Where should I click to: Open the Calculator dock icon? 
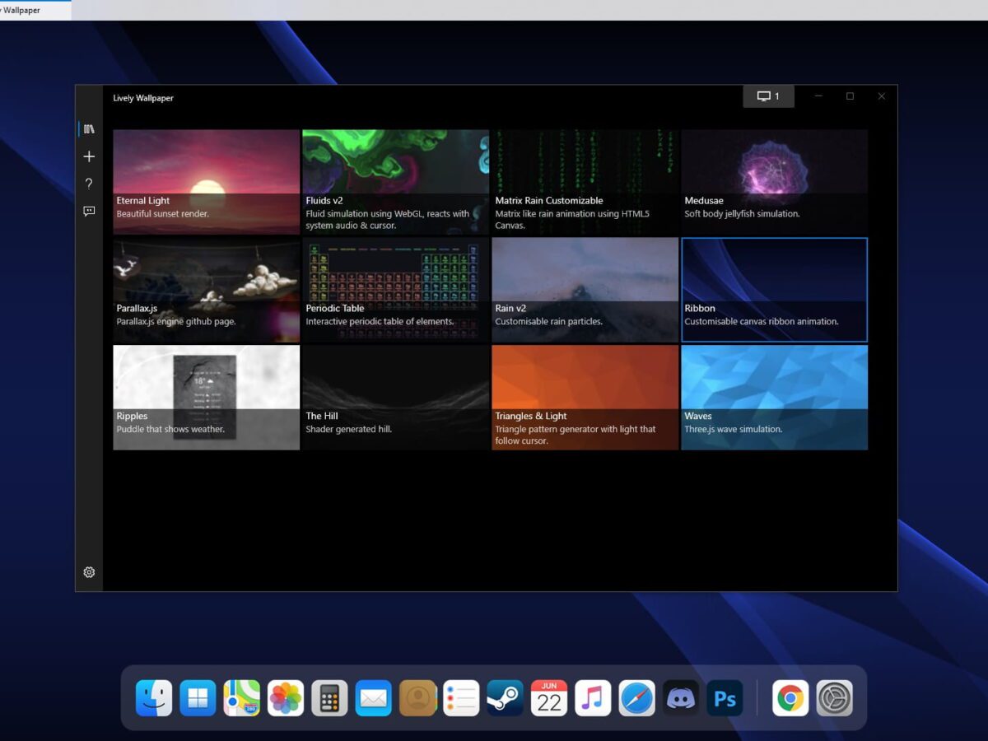pos(329,698)
